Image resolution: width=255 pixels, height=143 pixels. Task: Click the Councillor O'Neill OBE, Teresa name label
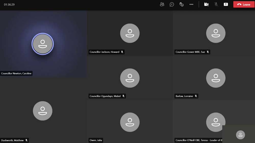198,140
